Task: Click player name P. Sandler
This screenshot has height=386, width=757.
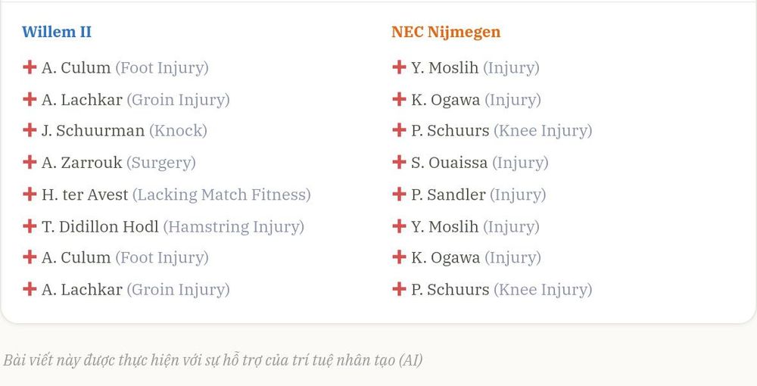Action: (x=448, y=195)
